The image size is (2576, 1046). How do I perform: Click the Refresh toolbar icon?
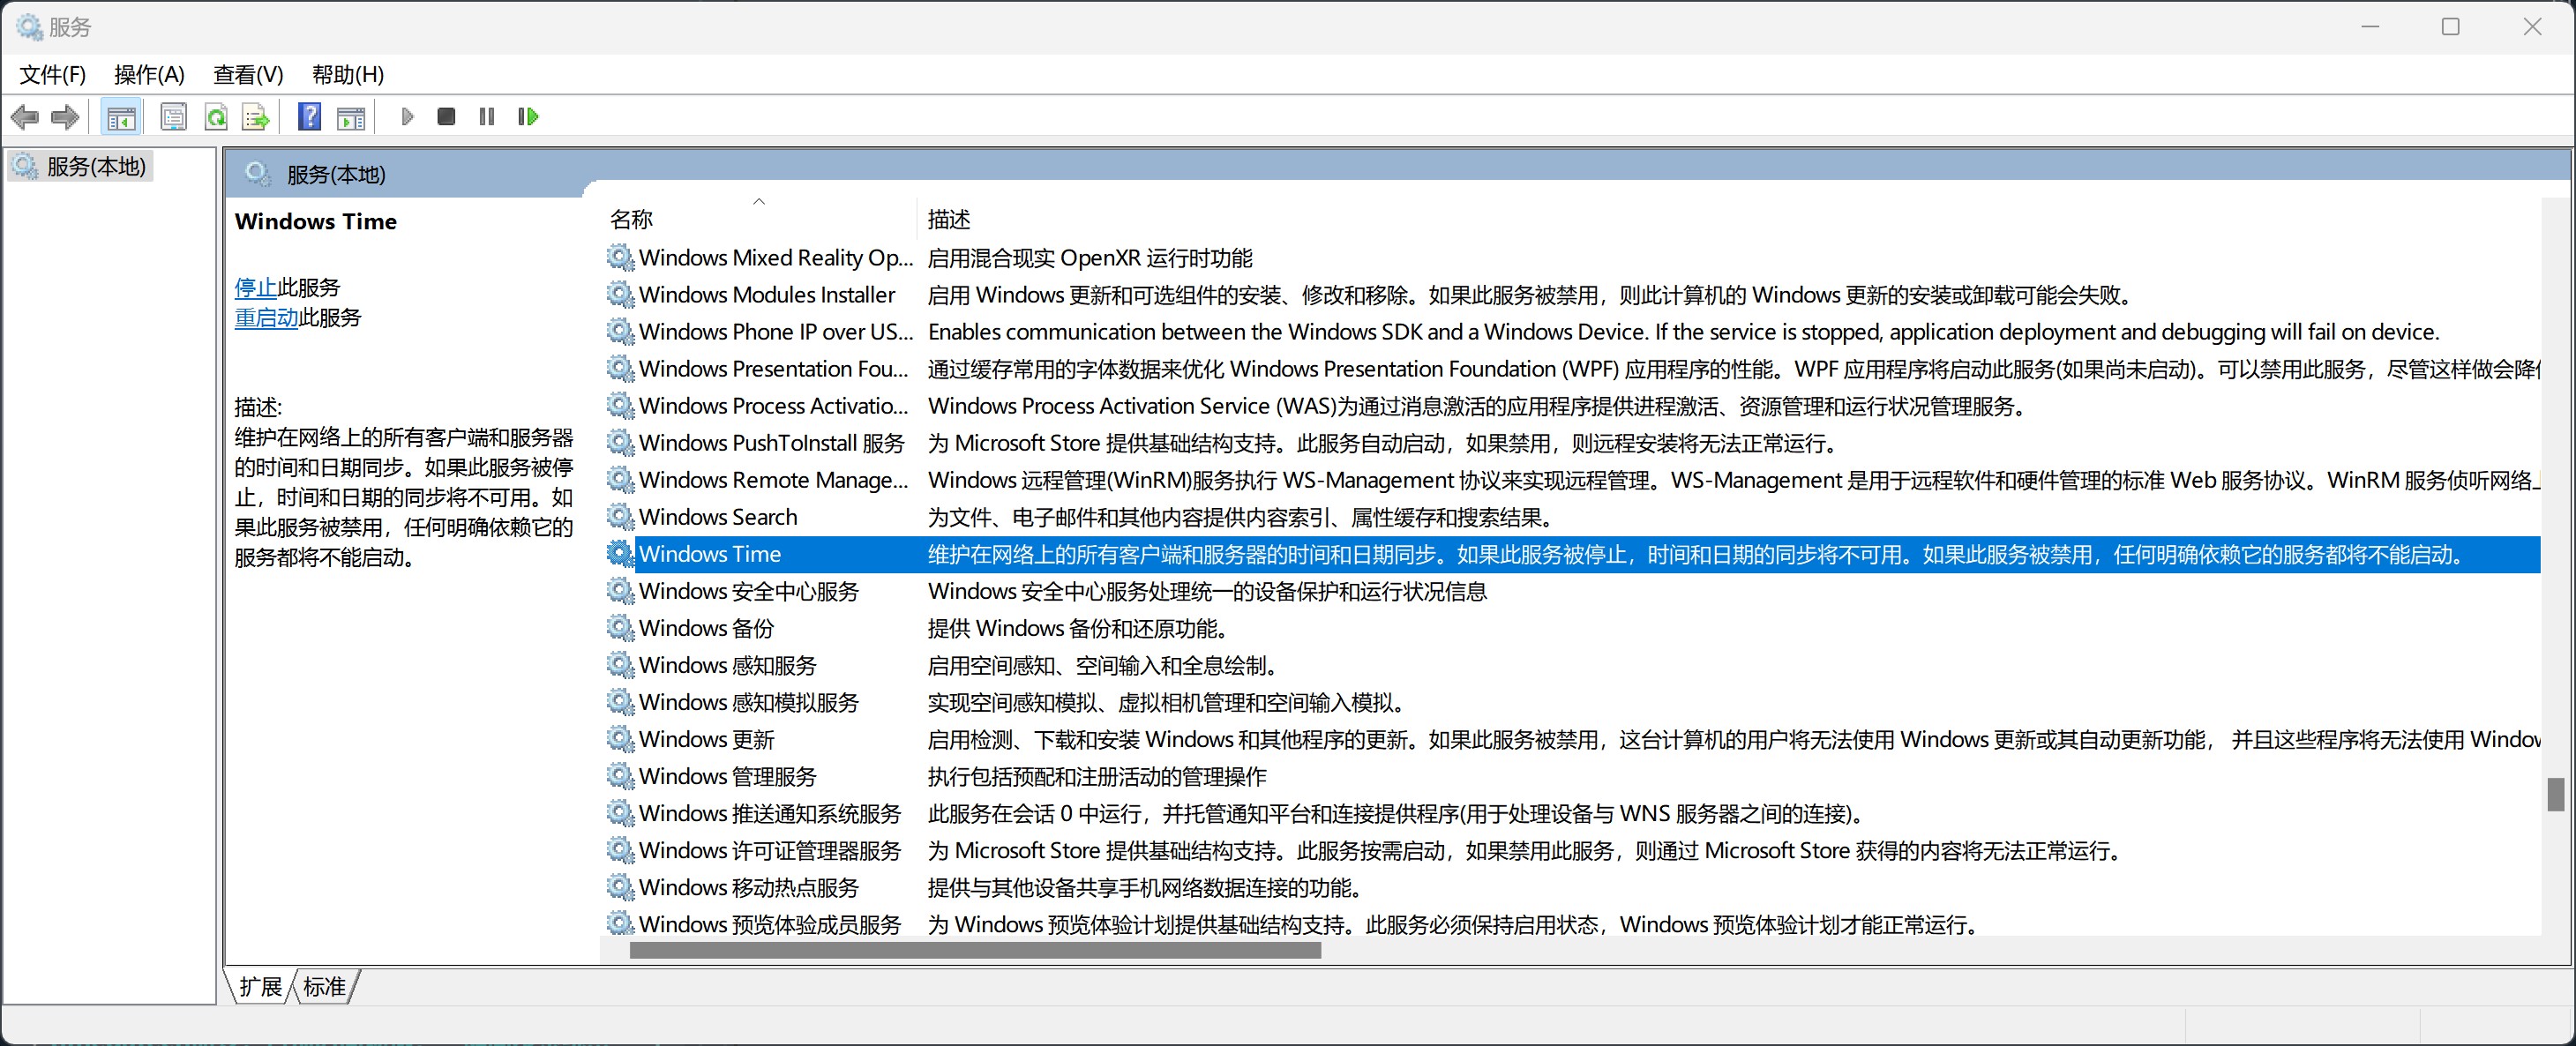215,115
